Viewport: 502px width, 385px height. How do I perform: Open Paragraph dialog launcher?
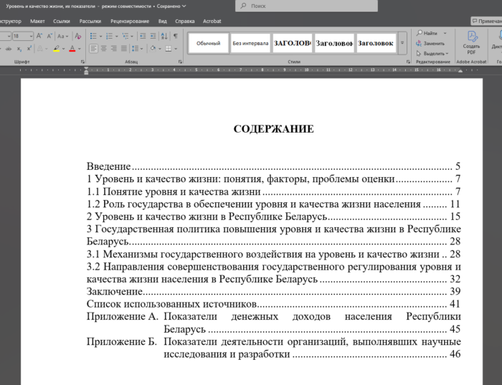(180, 62)
